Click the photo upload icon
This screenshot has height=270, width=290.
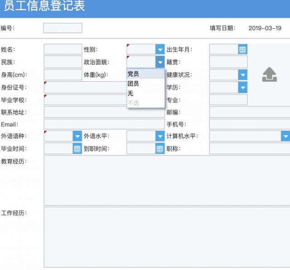click(x=270, y=75)
